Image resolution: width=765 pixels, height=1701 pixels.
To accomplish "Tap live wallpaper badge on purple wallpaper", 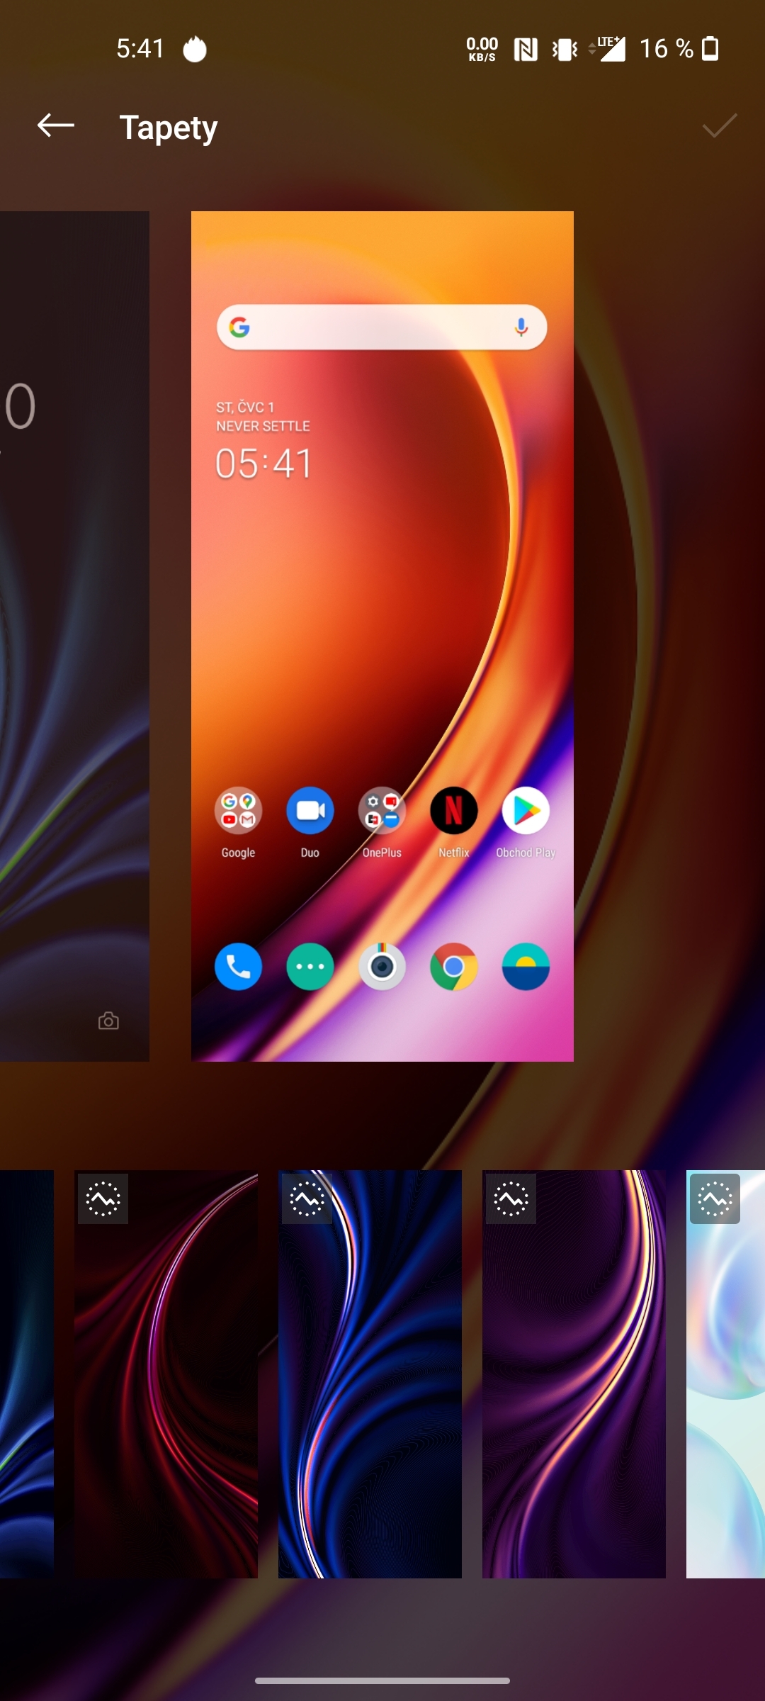I will (x=511, y=1199).
